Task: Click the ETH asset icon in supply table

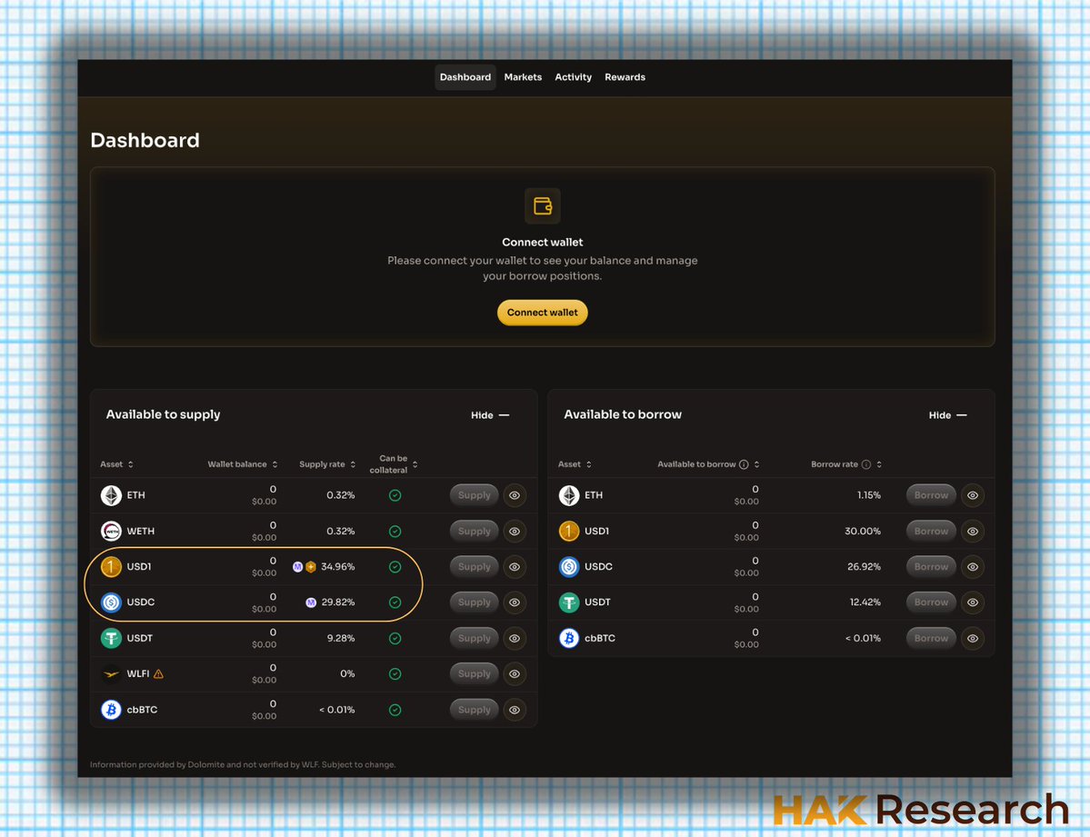Action: click(110, 495)
